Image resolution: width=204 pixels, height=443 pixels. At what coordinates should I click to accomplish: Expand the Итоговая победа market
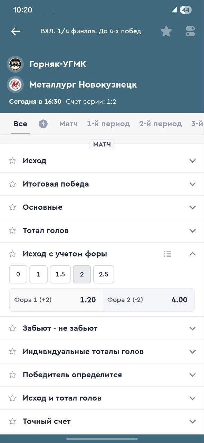click(102, 184)
